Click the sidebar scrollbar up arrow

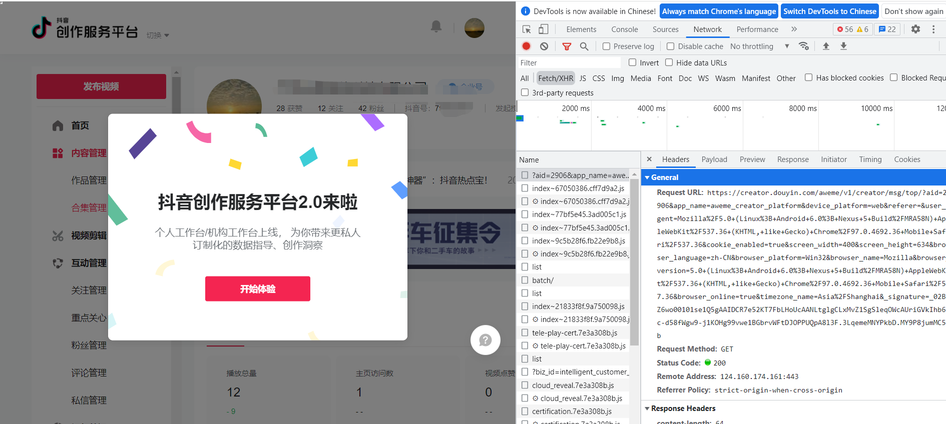coord(176,72)
